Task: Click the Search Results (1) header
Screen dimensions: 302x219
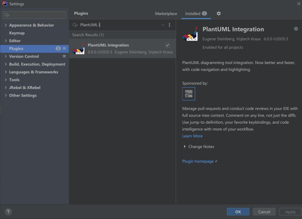Action: [88, 35]
